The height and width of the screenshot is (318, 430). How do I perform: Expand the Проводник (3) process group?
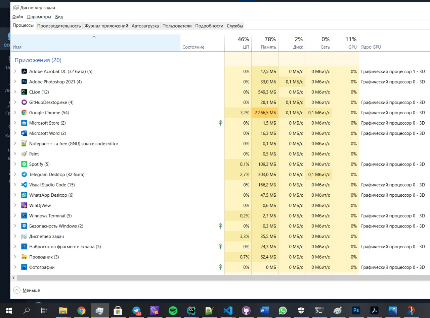click(x=15, y=257)
